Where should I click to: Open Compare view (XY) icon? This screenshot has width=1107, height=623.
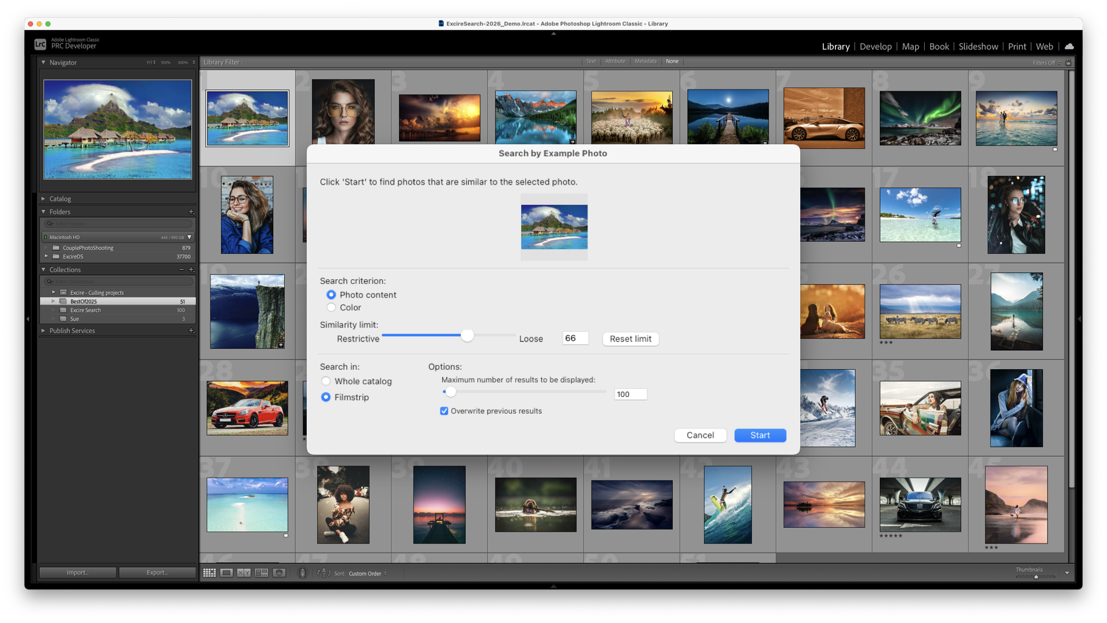point(244,573)
